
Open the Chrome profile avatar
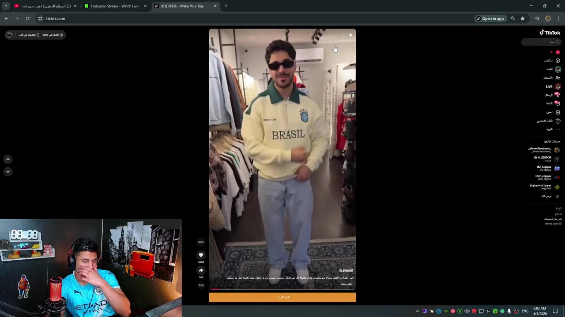(548, 18)
